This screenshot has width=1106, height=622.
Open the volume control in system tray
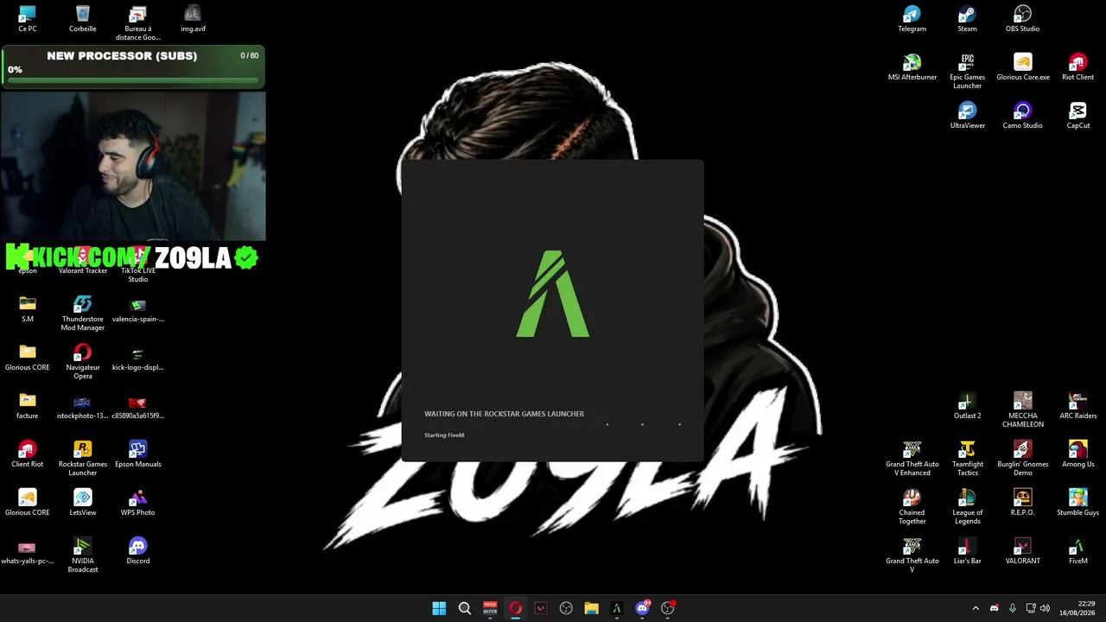point(1045,608)
